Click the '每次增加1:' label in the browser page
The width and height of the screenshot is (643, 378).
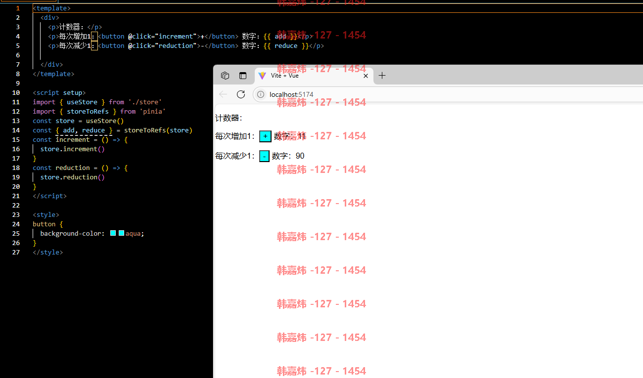(235, 136)
